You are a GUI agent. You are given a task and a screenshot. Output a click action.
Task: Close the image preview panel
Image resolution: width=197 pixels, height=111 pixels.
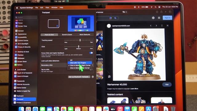click(167, 26)
